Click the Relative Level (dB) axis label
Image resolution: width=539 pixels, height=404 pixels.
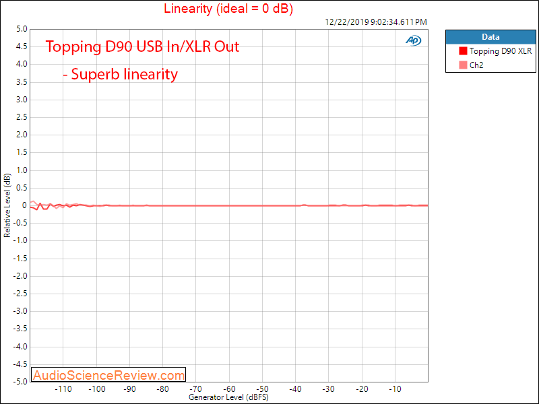click(x=7, y=205)
